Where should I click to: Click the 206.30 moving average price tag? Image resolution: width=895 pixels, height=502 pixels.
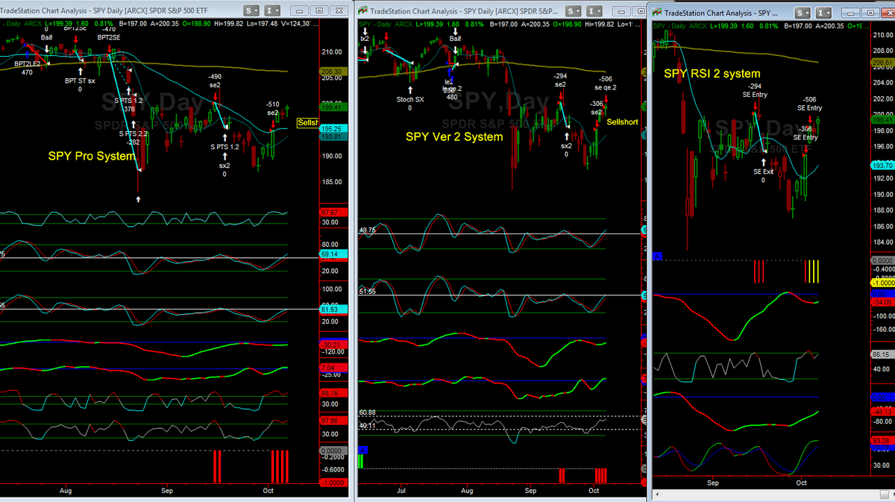pos(334,72)
